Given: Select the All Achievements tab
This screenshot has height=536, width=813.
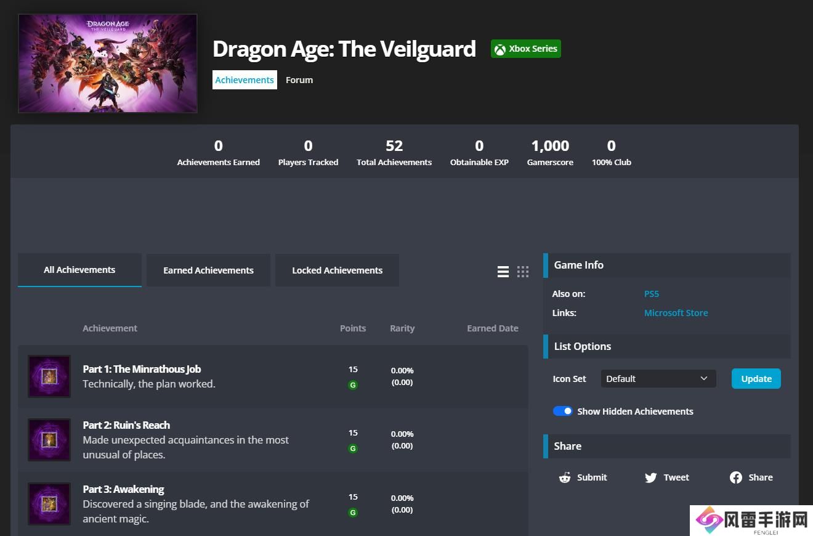Looking at the screenshot, I should point(79,270).
